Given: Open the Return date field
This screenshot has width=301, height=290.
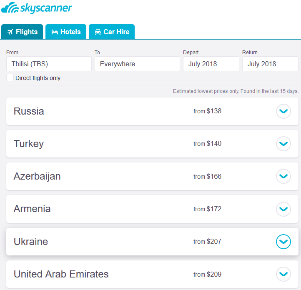Looking at the screenshot, I should coord(270,64).
